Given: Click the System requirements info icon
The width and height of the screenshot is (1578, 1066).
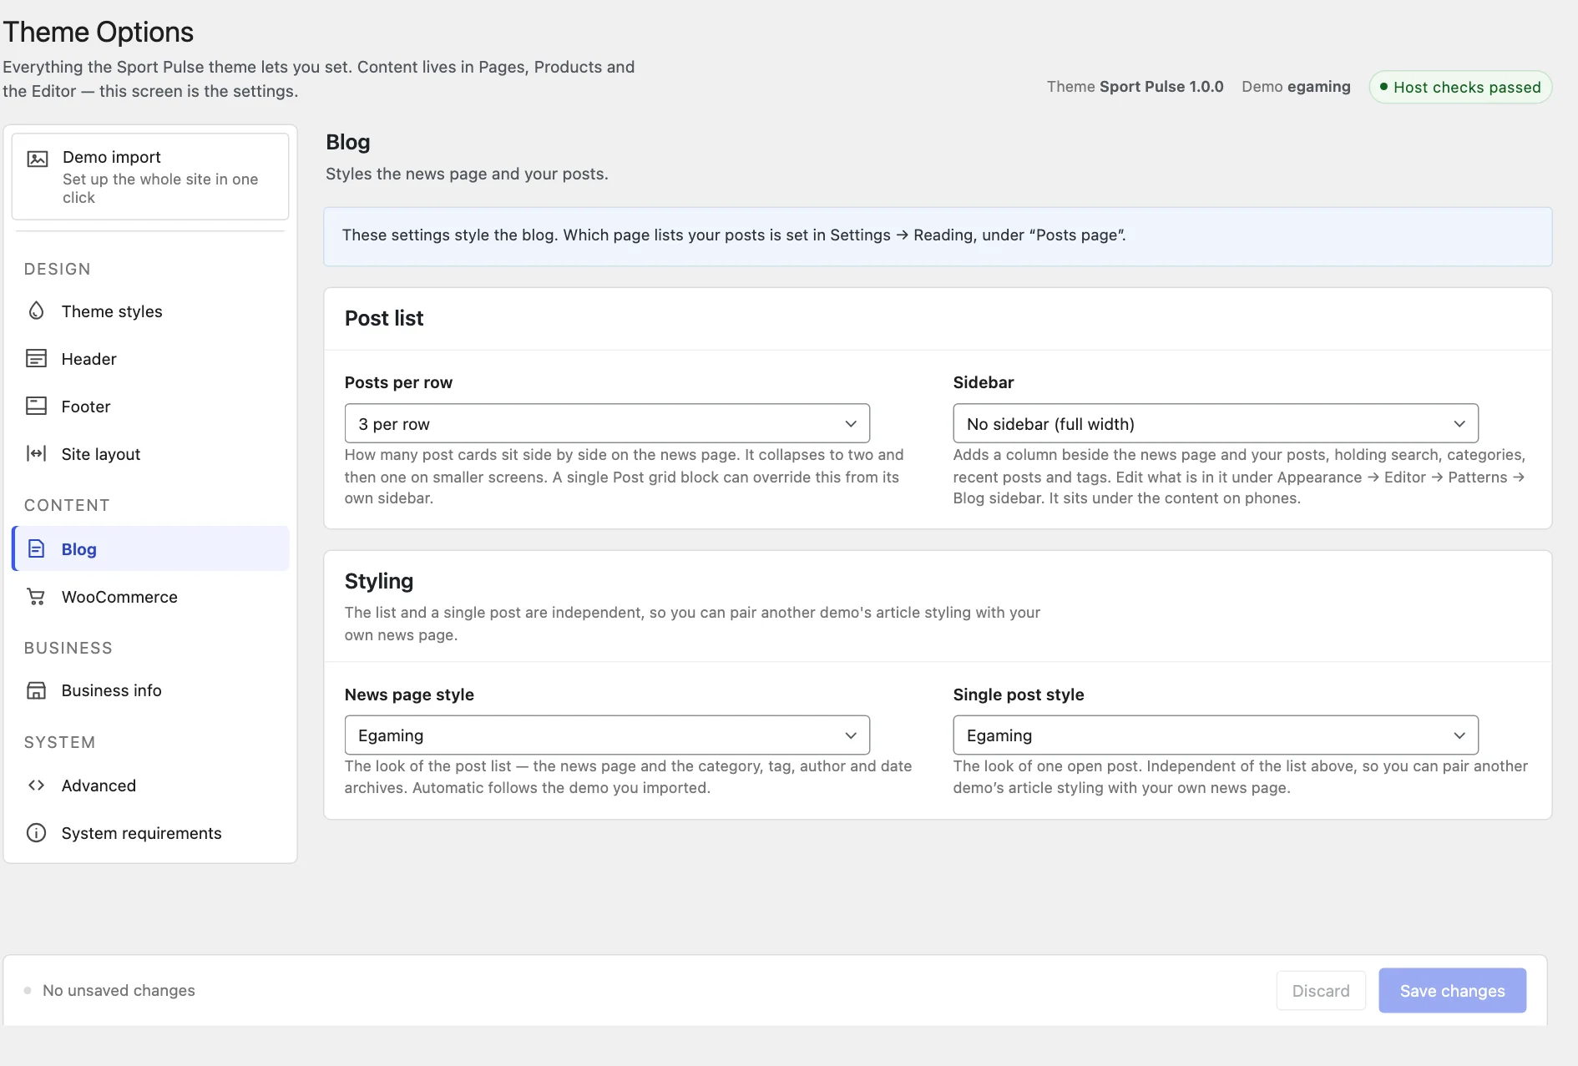Looking at the screenshot, I should coord(36,832).
